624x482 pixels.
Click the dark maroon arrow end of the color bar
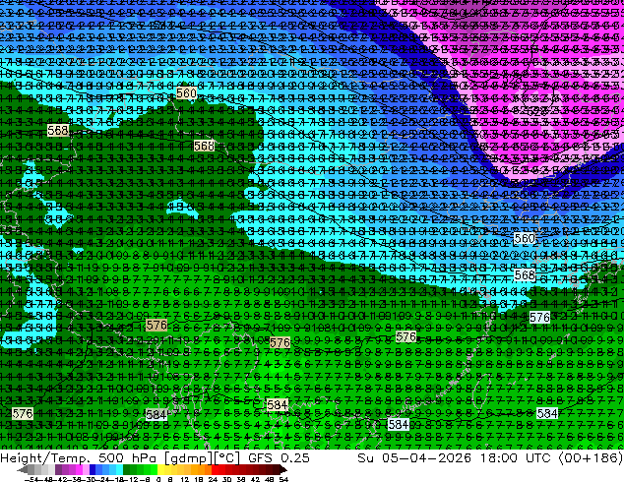(282, 470)
